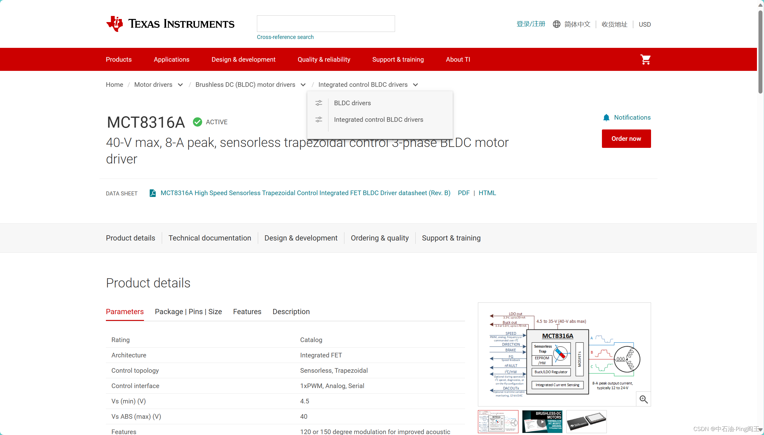The image size is (764, 435).
Task: Select Integrated control BLDC drivers dropdown entry
Action: coord(378,120)
